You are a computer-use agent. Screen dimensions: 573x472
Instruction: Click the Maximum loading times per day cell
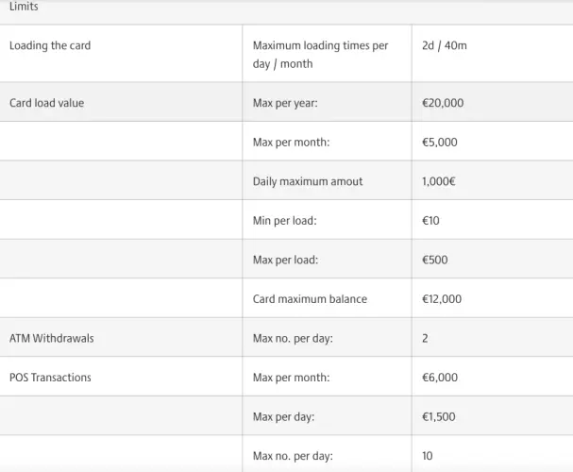(x=320, y=55)
